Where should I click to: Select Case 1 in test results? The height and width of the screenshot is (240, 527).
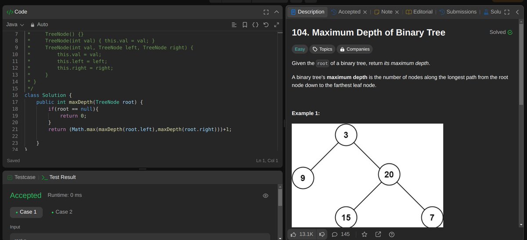pos(26,212)
